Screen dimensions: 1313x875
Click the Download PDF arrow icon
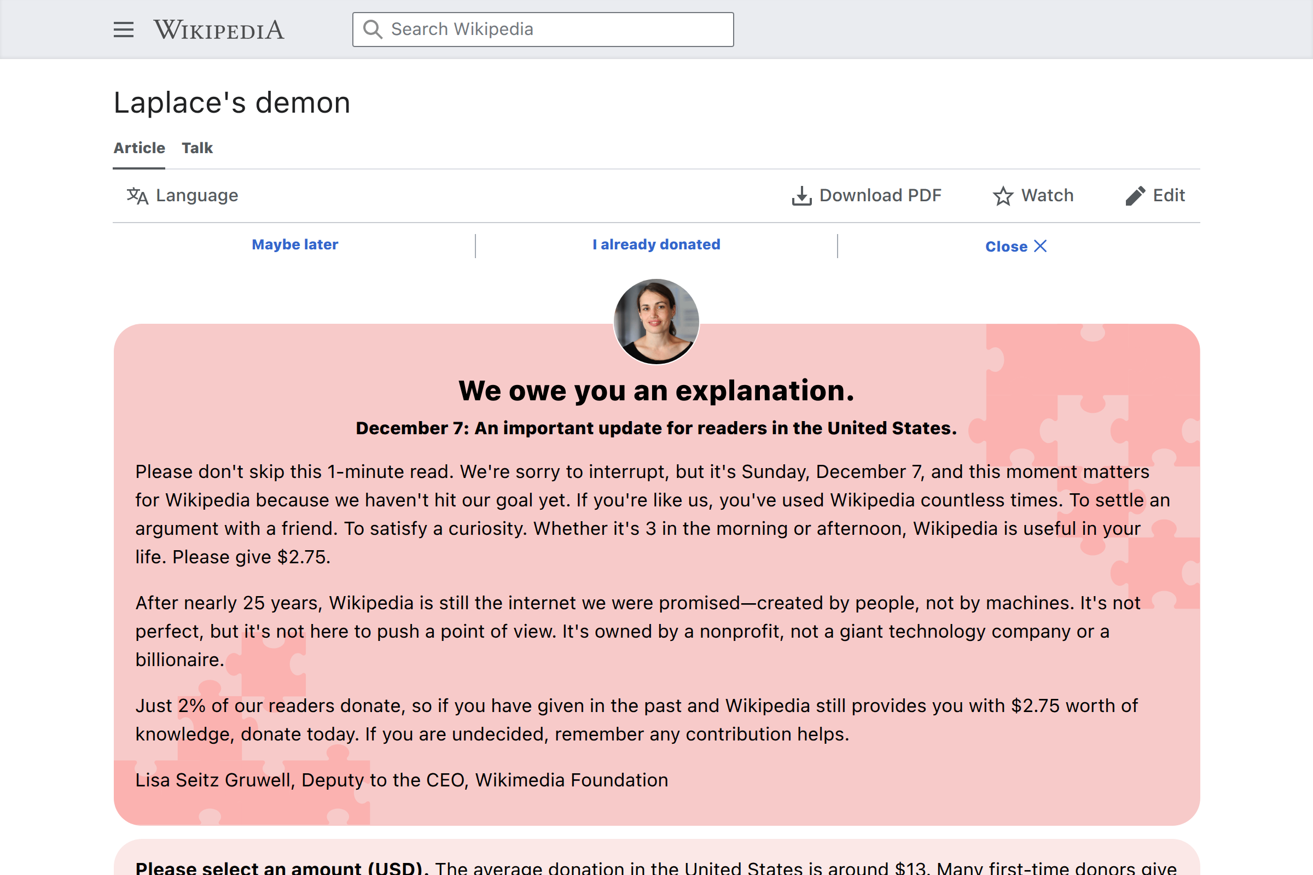click(x=801, y=196)
